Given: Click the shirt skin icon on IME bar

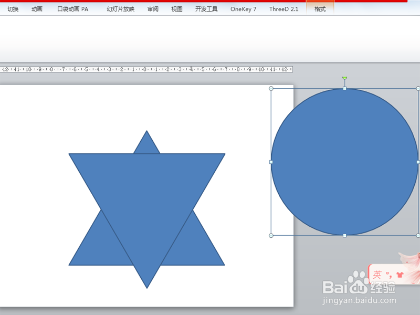Looking at the screenshot, I should (x=400, y=275).
